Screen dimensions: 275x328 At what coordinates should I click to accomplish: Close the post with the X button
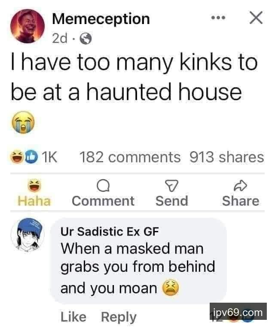click(x=256, y=18)
